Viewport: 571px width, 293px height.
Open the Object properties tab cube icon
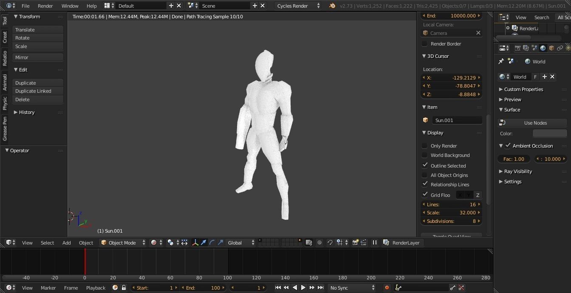551,48
